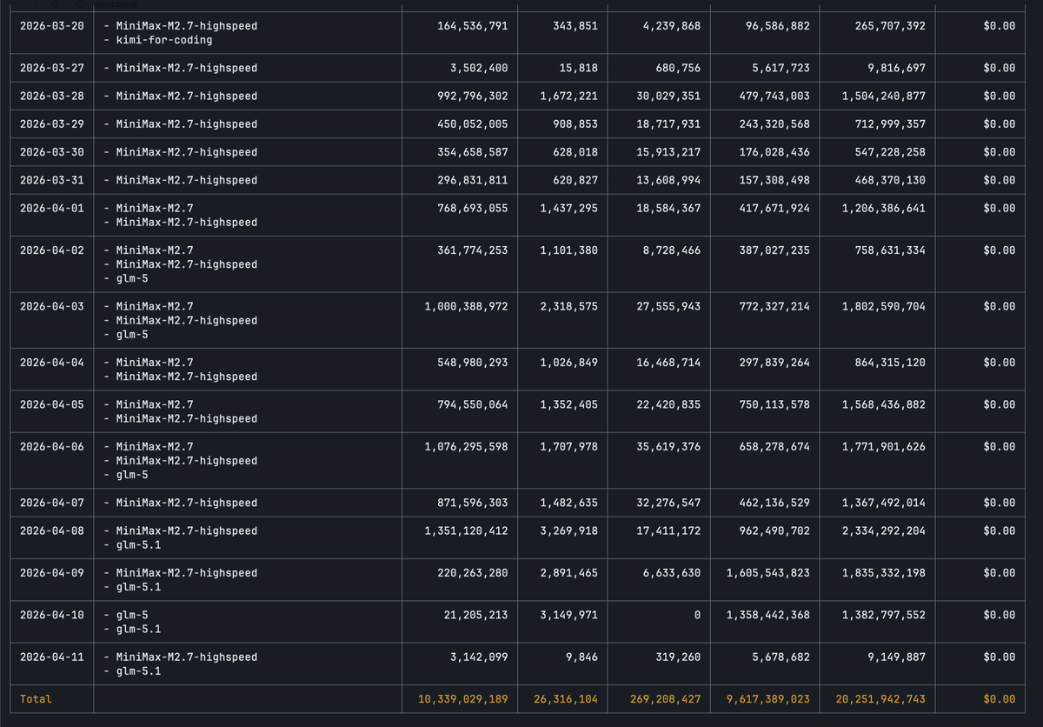Select the date 2026-04-02
The height and width of the screenshot is (727, 1043).
coord(52,250)
